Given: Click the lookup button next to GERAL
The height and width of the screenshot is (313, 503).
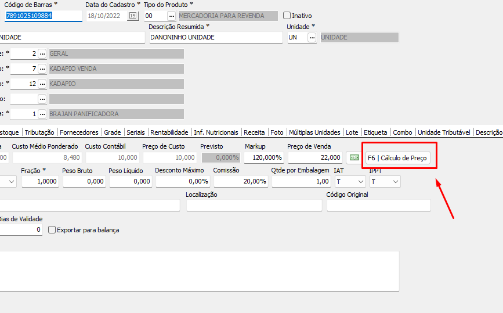Looking at the screenshot, I should [42, 53].
